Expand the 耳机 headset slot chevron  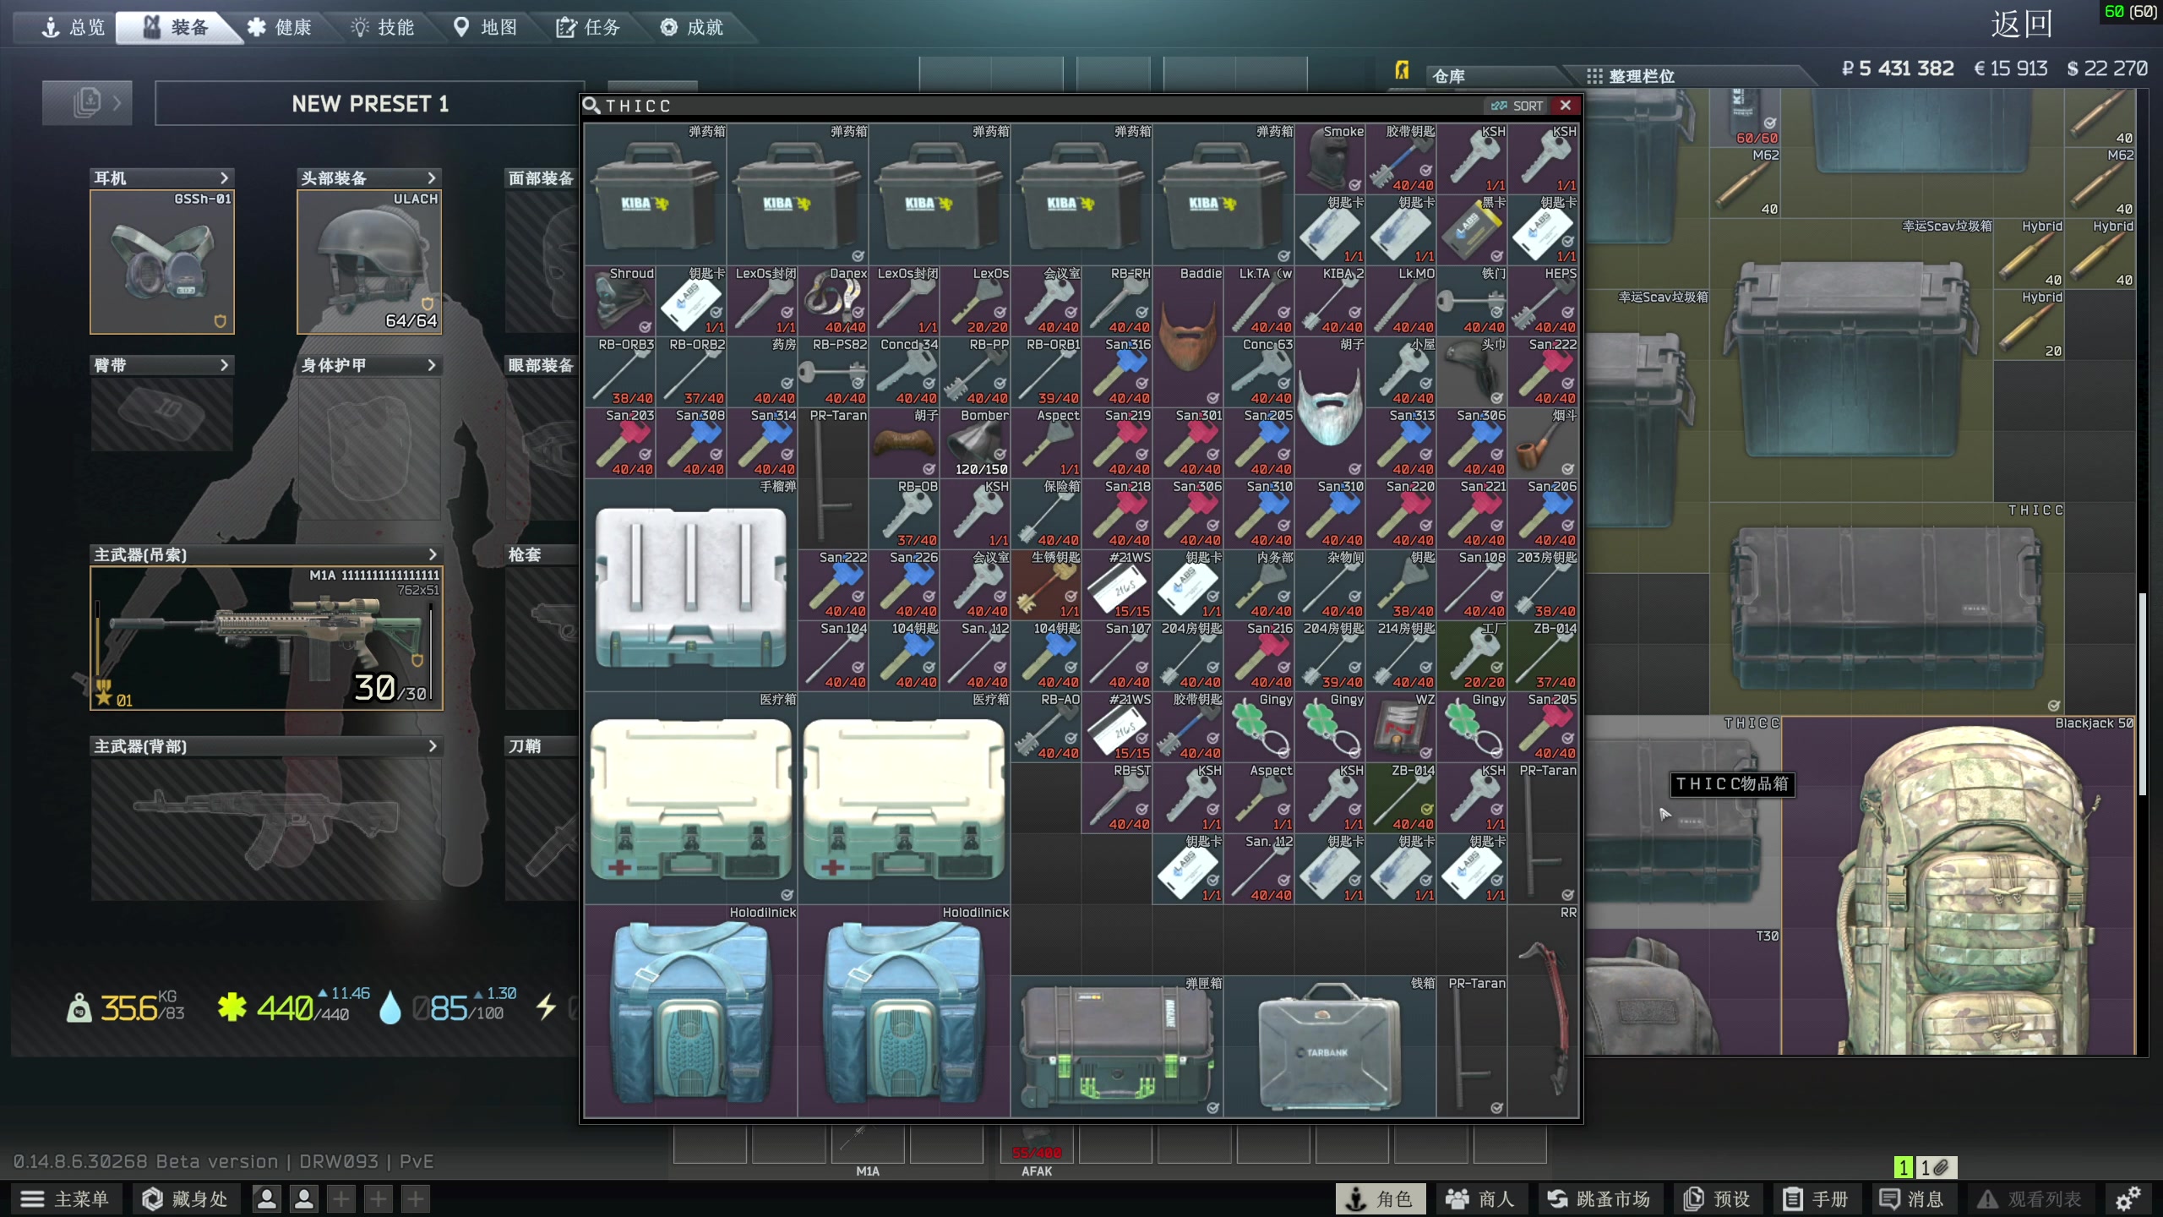point(224,177)
